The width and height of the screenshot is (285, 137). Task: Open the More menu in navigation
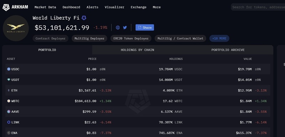pyautogui.click(x=157, y=7)
